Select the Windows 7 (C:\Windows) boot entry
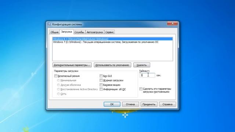The image size is (235, 132). click(x=113, y=42)
